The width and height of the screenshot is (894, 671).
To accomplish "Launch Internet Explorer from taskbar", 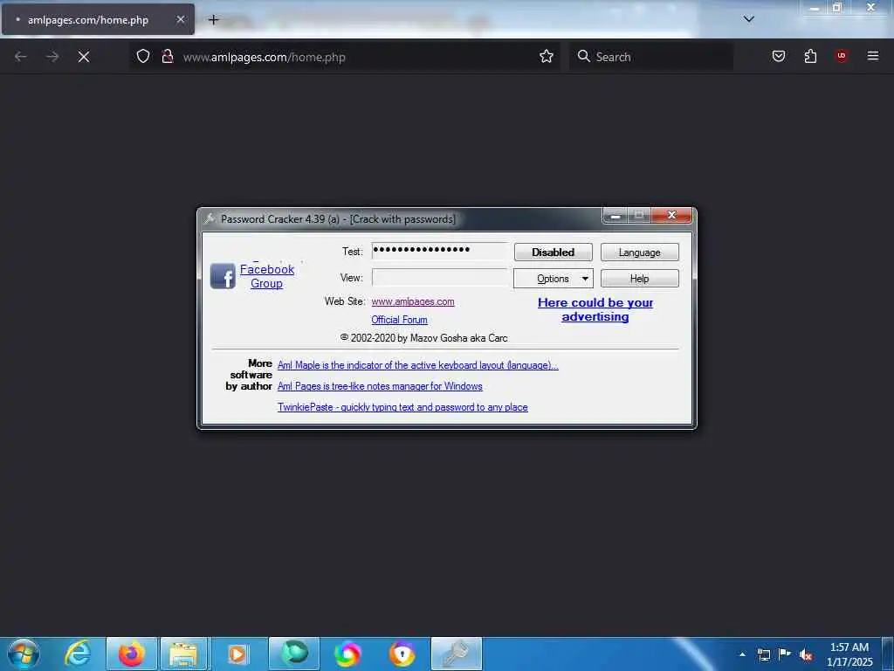I will (78, 654).
